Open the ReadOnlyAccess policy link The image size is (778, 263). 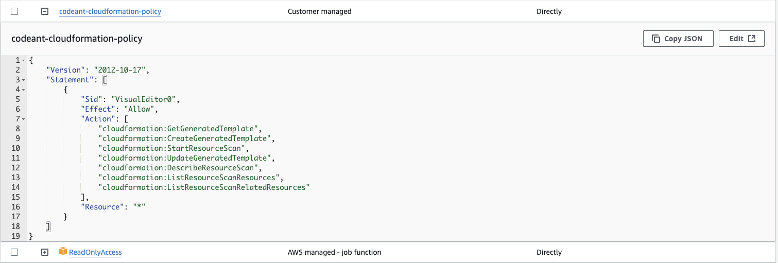[x=95, y=252]
